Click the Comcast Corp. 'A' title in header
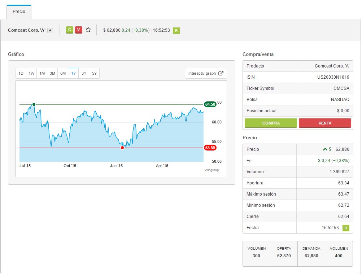Image resolution: width=362 pixels, height=275 pixels. [x=27, y=30]
